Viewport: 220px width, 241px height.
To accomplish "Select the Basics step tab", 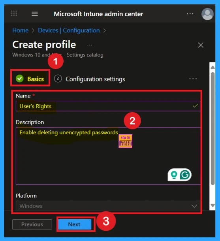I will click(30, 79).
